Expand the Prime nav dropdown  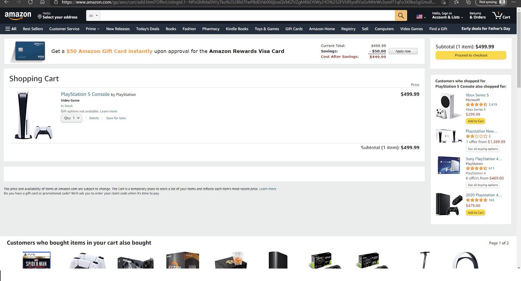(x=92, y=29)
